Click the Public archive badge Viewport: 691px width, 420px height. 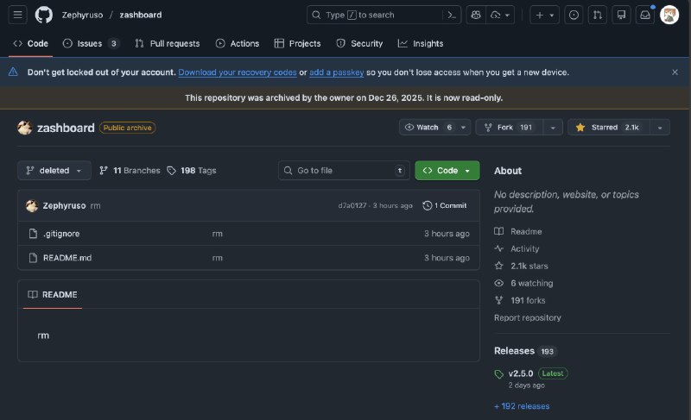[x=127, y=128]
